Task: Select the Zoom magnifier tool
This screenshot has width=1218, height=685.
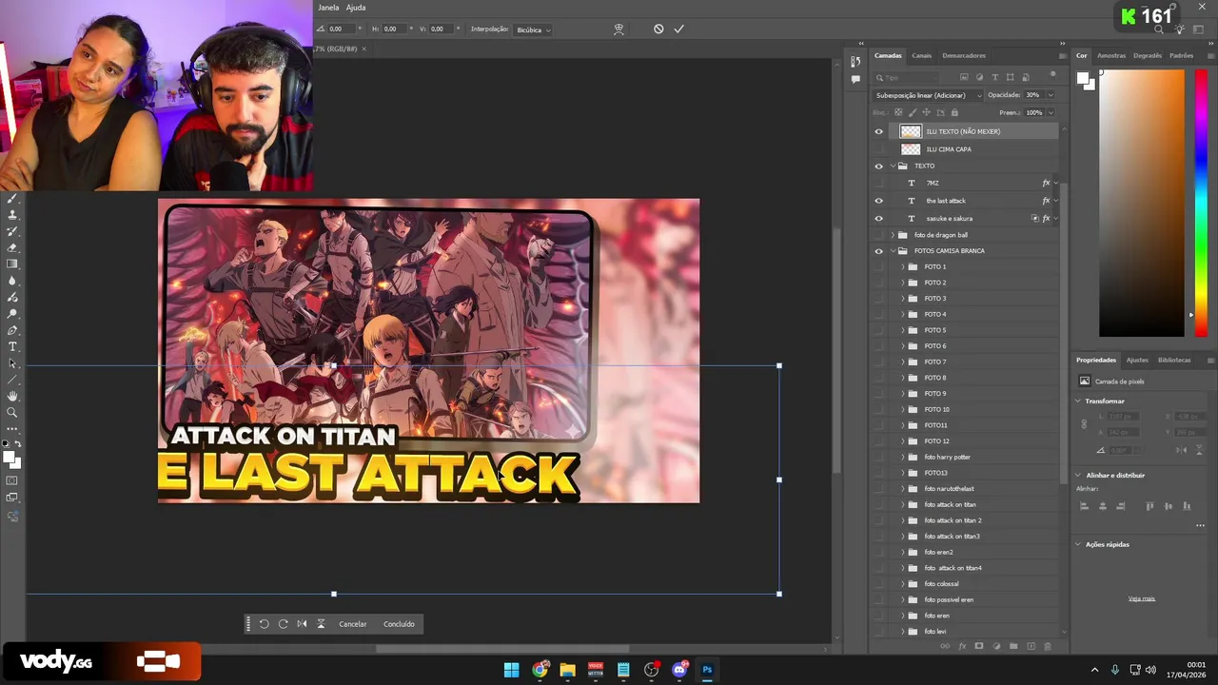Action: point(12,413)
